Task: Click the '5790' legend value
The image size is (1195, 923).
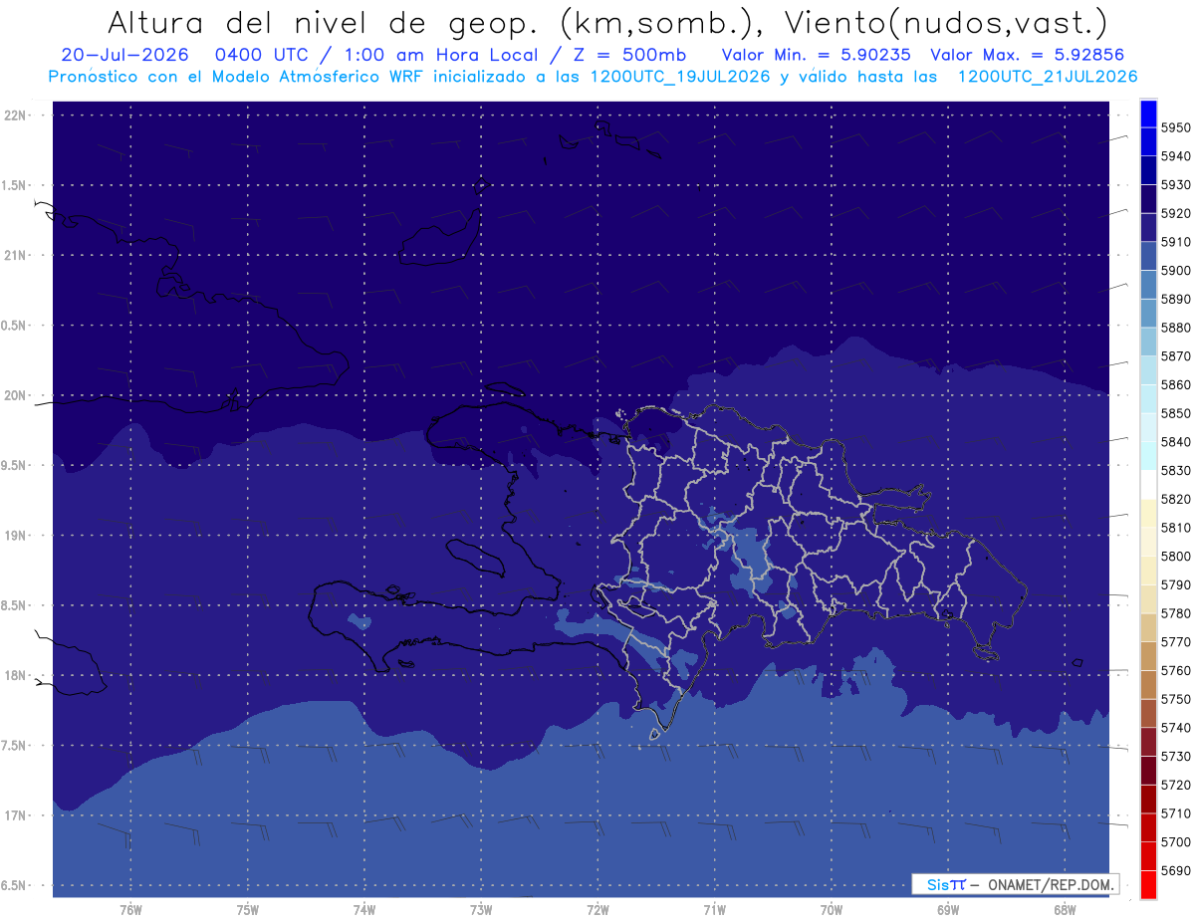Action: pyautogui.click(x=1176, y=585)
